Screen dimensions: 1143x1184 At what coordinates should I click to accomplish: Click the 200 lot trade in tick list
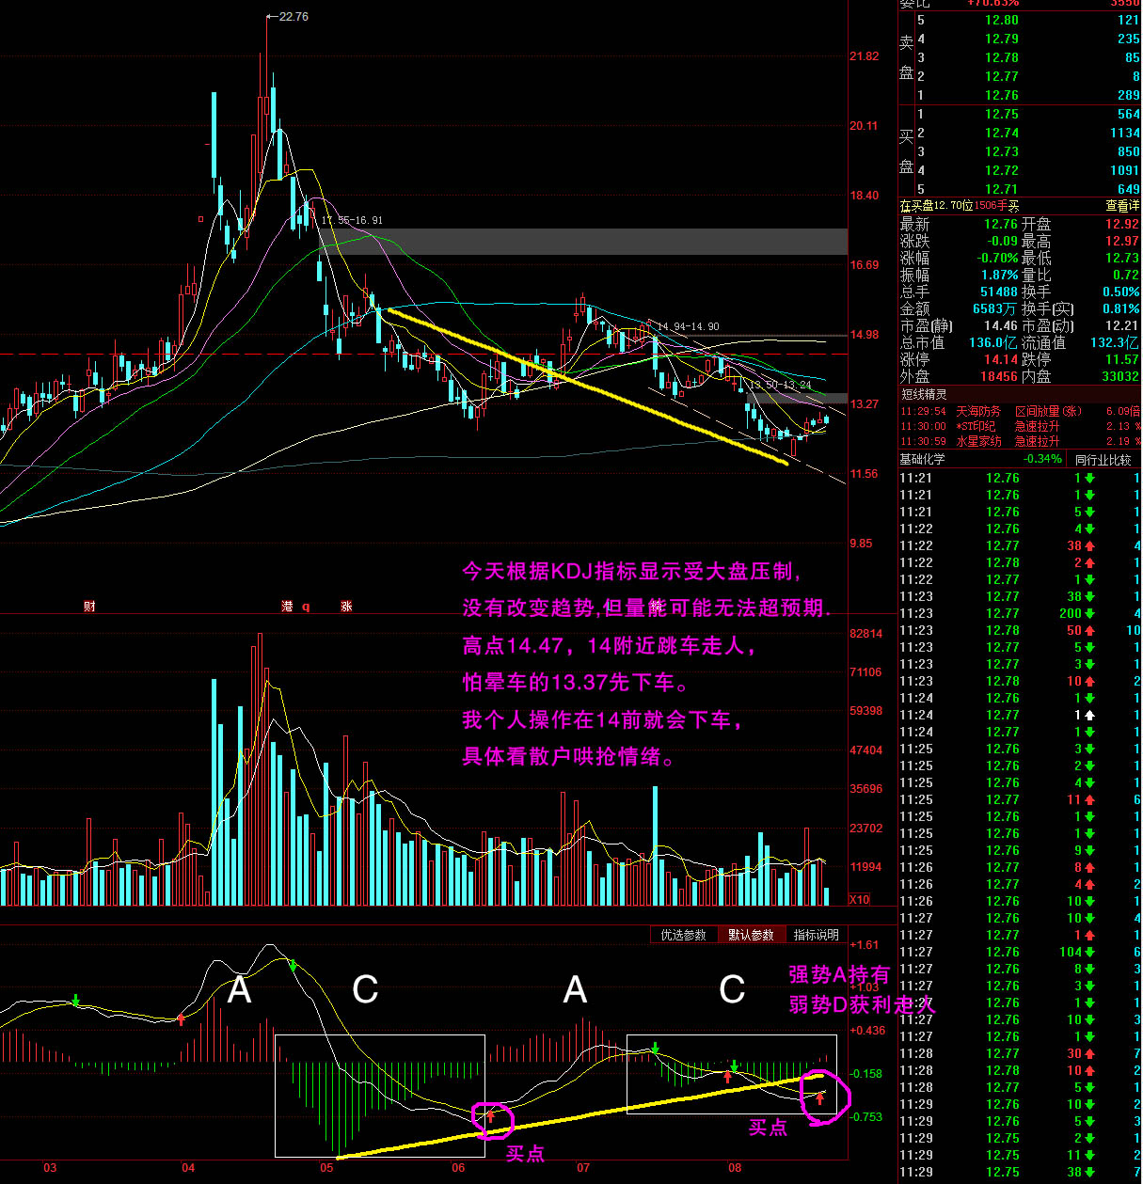click(1071, 613)
